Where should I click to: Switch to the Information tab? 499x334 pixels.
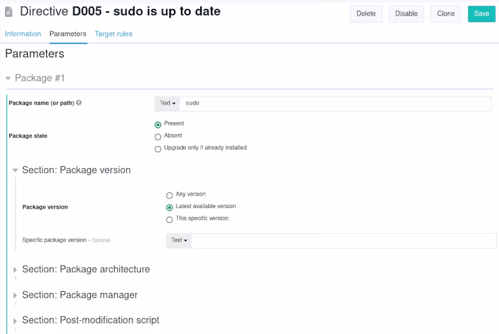pyautogui.click(x=23, y=34)
